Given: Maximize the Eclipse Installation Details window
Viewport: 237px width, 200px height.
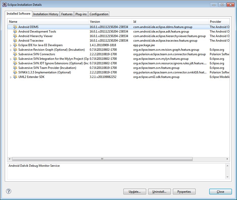Looking at the screenshot, I should pyautogui.click(x=222, y=5).
